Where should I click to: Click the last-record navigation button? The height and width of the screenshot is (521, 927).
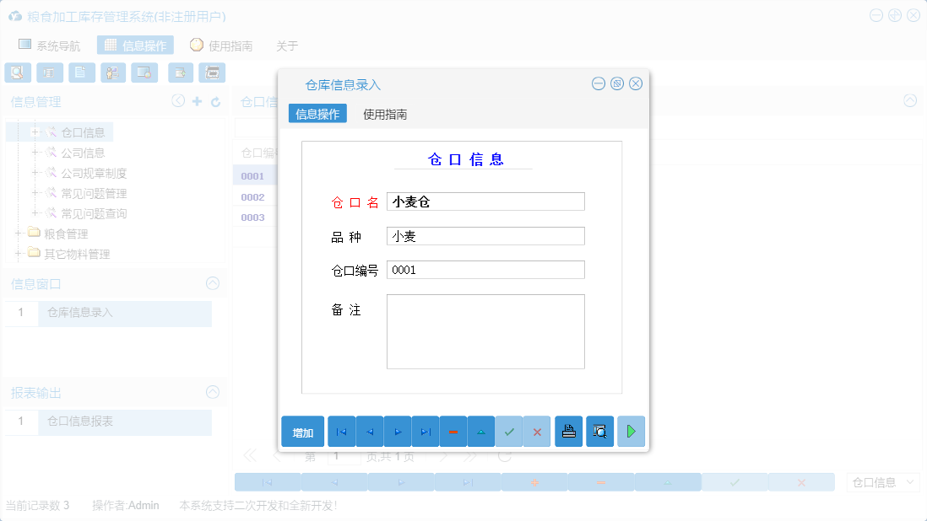pos(426,431)
